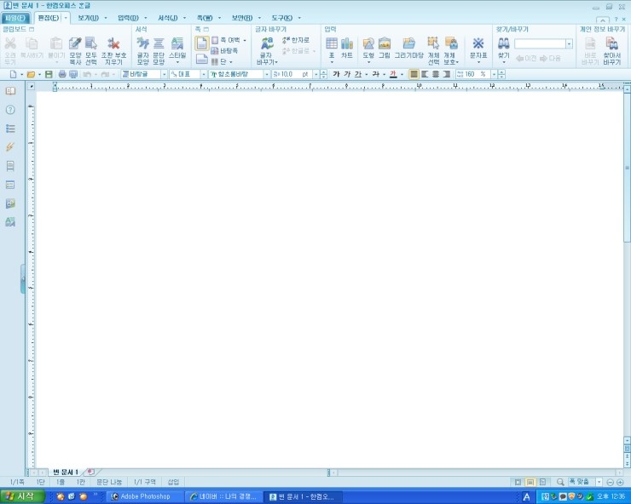This screenshot has height=504, width=631.
Task: Open 문자표 character map button
Action: tap(478, 50)
